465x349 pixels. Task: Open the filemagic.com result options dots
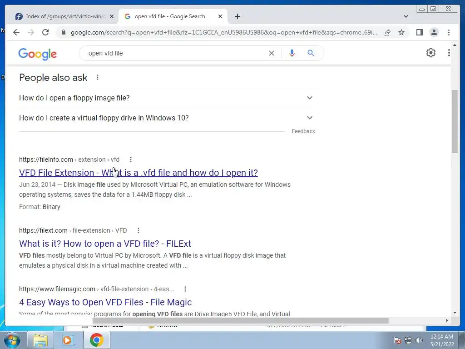click(x=185, y=289)
